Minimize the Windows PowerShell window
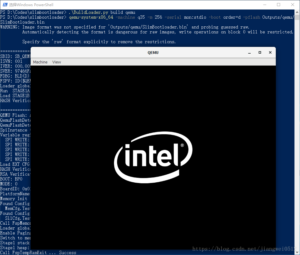Viewport: 300px width, 255px height. (x=265, y=5)
